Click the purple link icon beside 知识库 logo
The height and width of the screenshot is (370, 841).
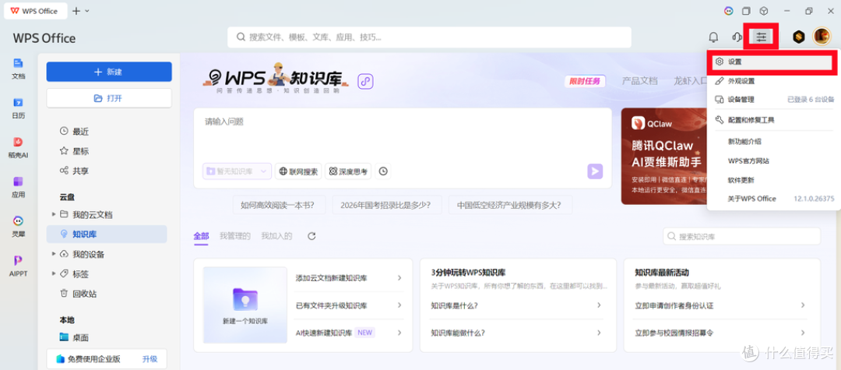click(365, 81)
